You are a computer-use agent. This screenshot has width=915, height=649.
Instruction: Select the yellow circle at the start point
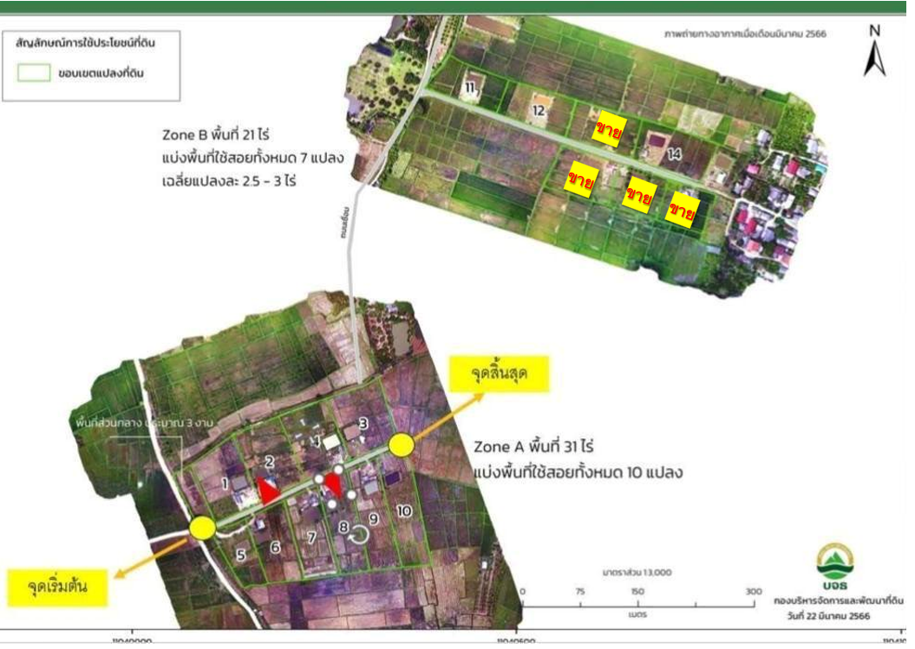click(x=202, y=529)
